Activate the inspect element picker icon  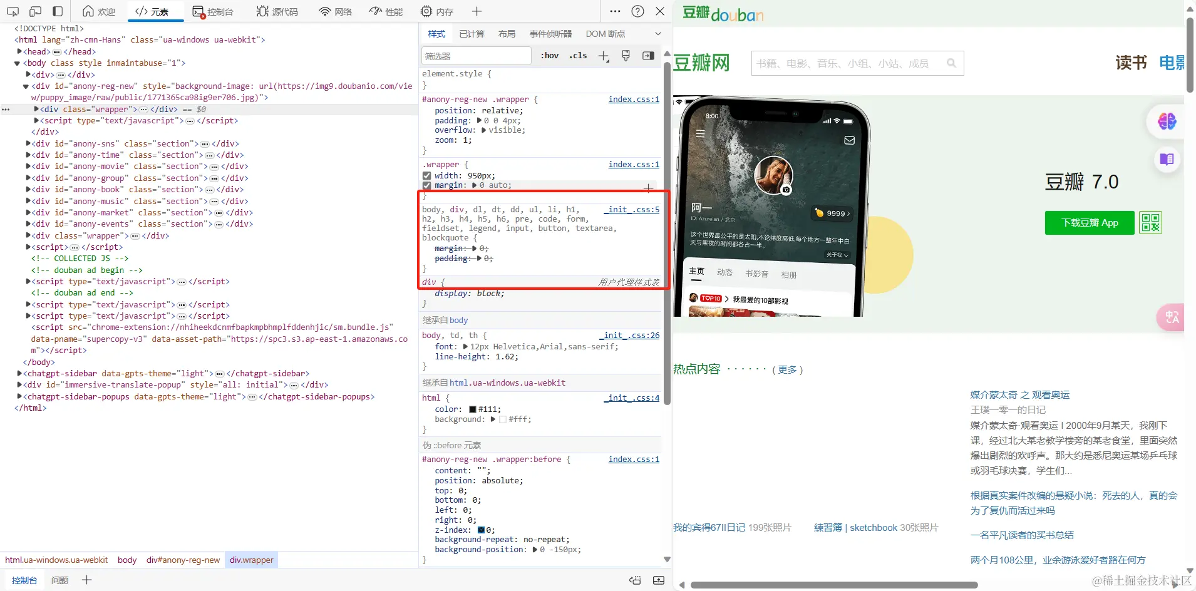pos(13,11)
